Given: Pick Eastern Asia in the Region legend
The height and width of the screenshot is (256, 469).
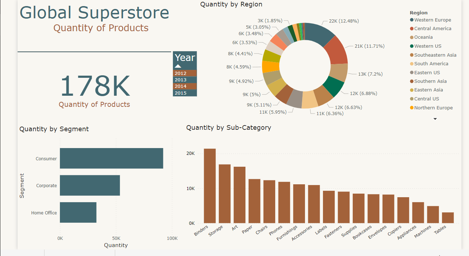Looking at the screenshot, I should coord(426,90).
